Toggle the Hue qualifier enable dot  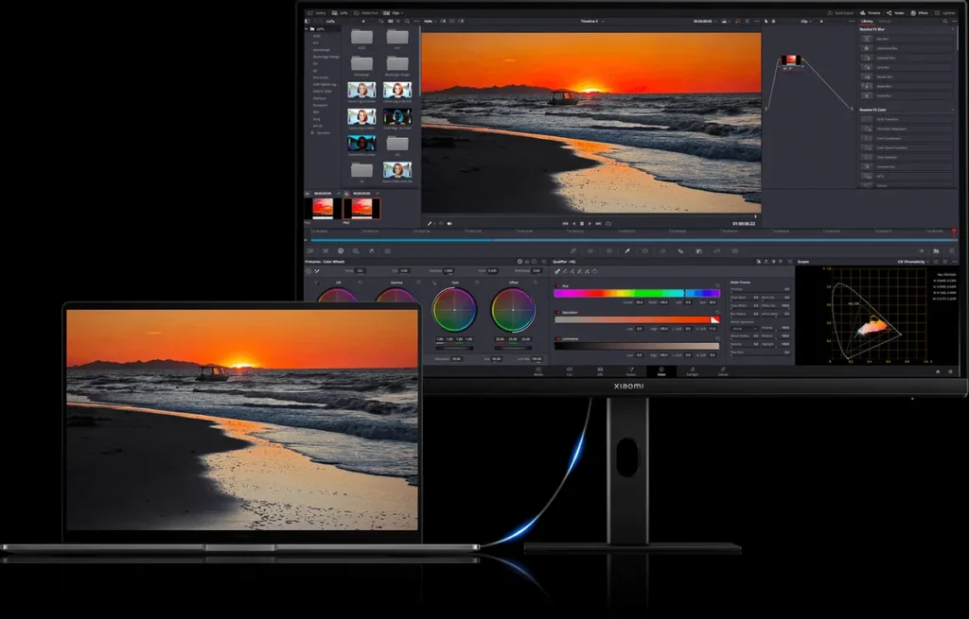[x=558, y=286]
